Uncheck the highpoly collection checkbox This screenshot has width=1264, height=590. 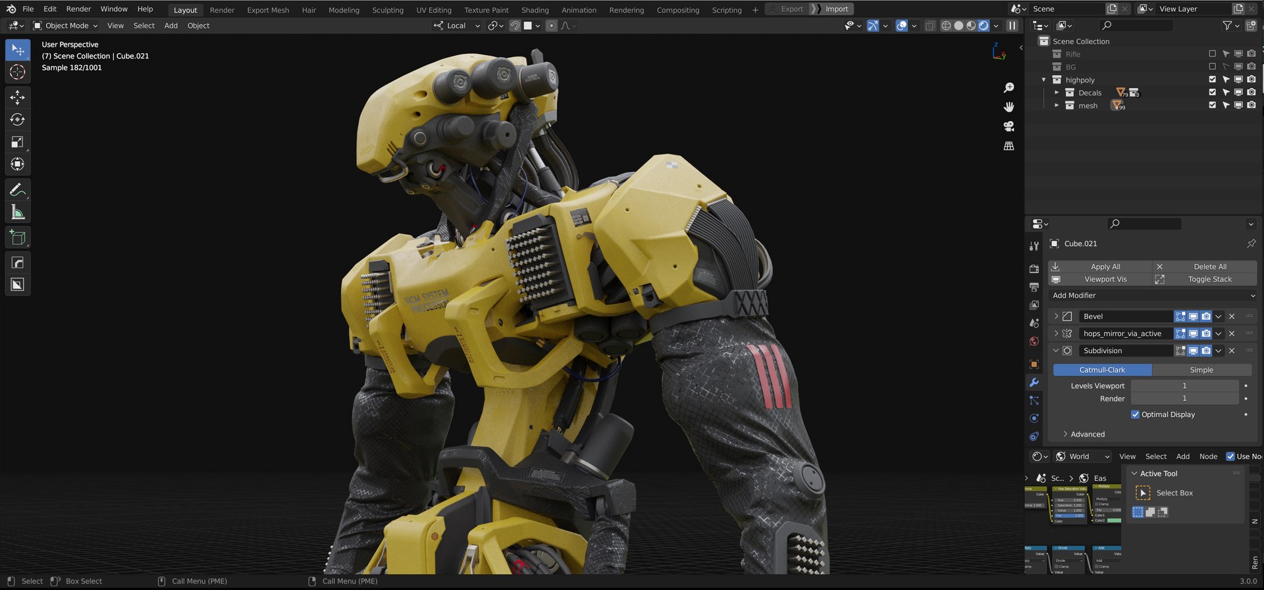click(1212, 80)
